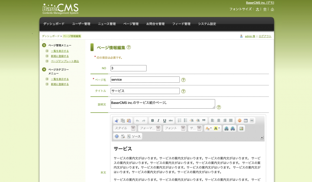
Task: Insert a table into the content
Action: 246,121
